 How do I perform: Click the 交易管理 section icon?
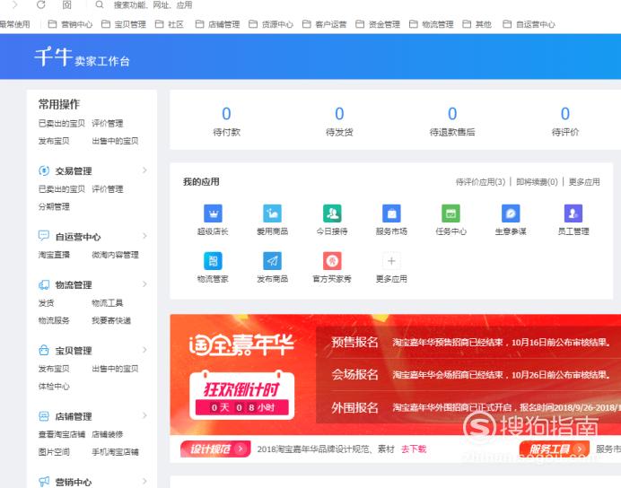tap(44, 170)
